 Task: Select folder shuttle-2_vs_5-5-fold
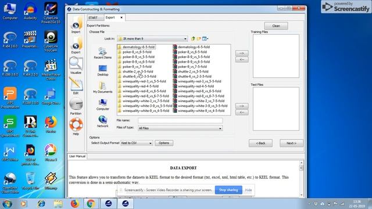pos(135,71)
